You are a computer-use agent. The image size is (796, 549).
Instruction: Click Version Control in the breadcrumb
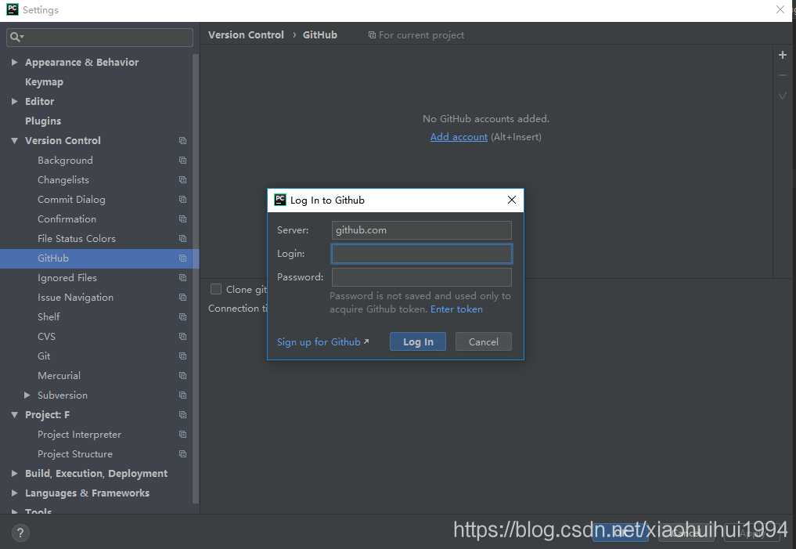tap(246, 35)
